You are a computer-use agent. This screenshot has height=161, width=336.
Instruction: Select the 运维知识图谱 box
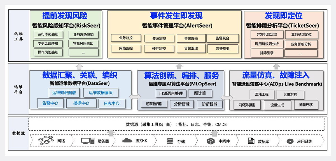point(64,93)
